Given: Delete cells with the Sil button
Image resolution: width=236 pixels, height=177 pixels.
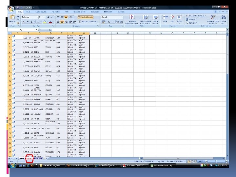Looking at the screenshot, I should pyautogui.click(x=172, y=19).
